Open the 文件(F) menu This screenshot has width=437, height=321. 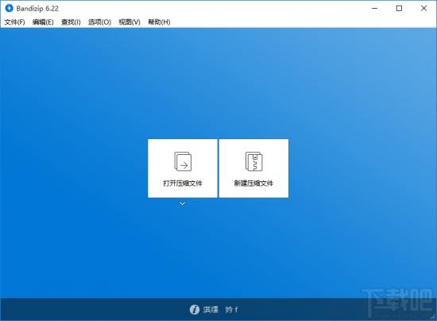tap(14, 22)
